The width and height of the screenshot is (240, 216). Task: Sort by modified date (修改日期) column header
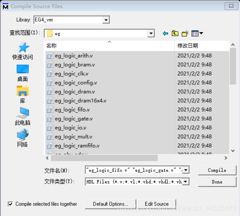[202, 46]
